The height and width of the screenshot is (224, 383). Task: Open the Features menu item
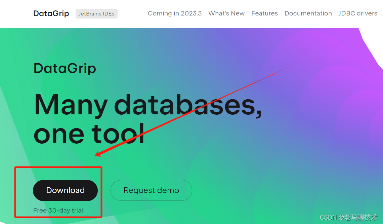(x=264, y=13)
